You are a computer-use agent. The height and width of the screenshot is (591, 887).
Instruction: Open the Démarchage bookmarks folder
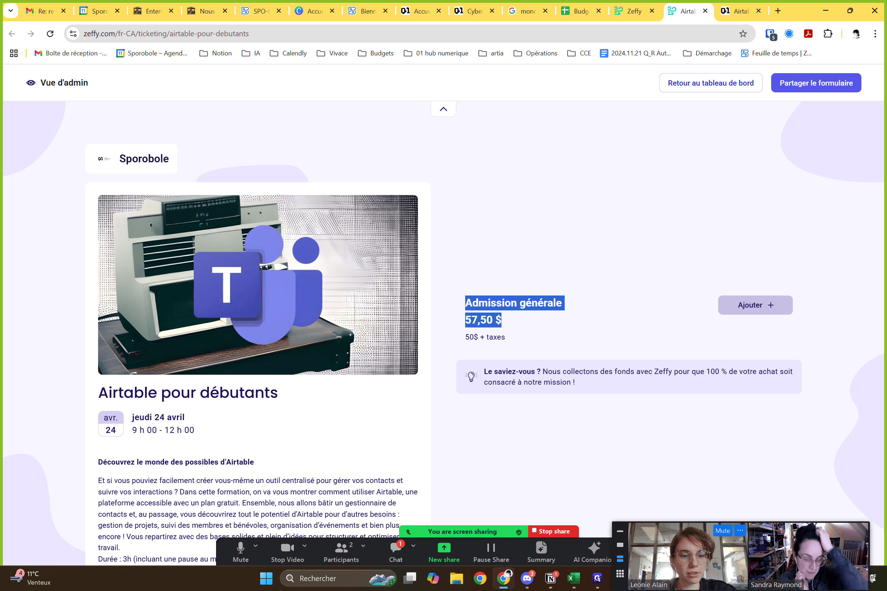(707, 53)
